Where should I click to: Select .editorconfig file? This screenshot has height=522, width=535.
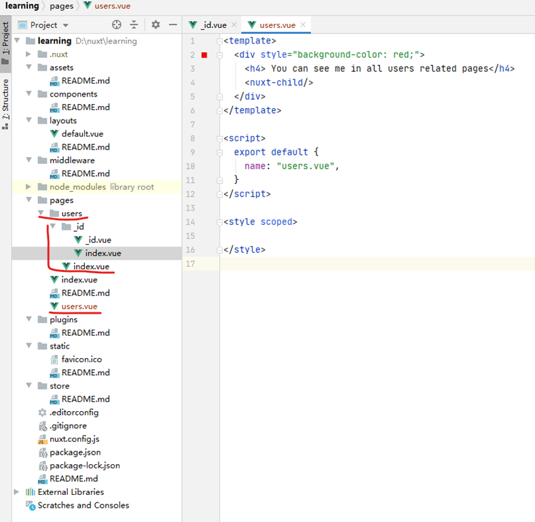(x=74, y=413)
